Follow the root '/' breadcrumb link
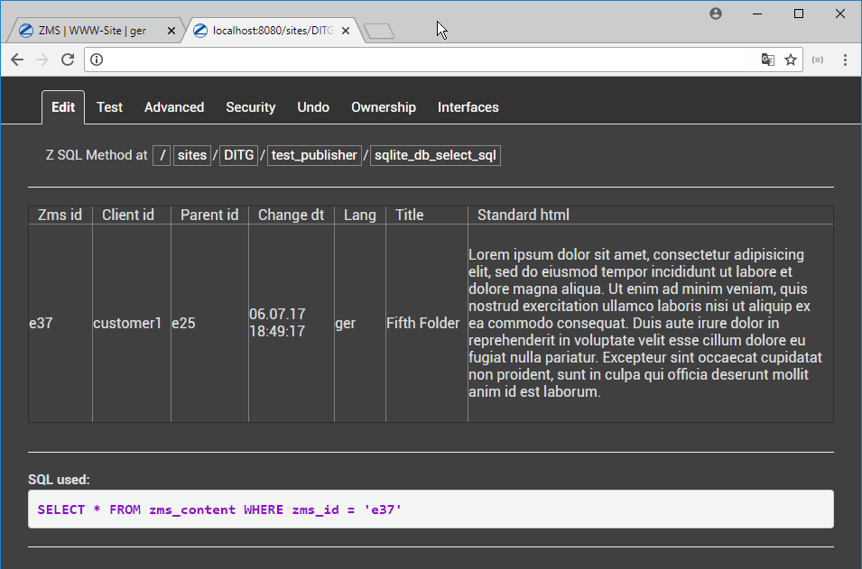The width and height of the screenshot is (862, 569). point(162,155)
